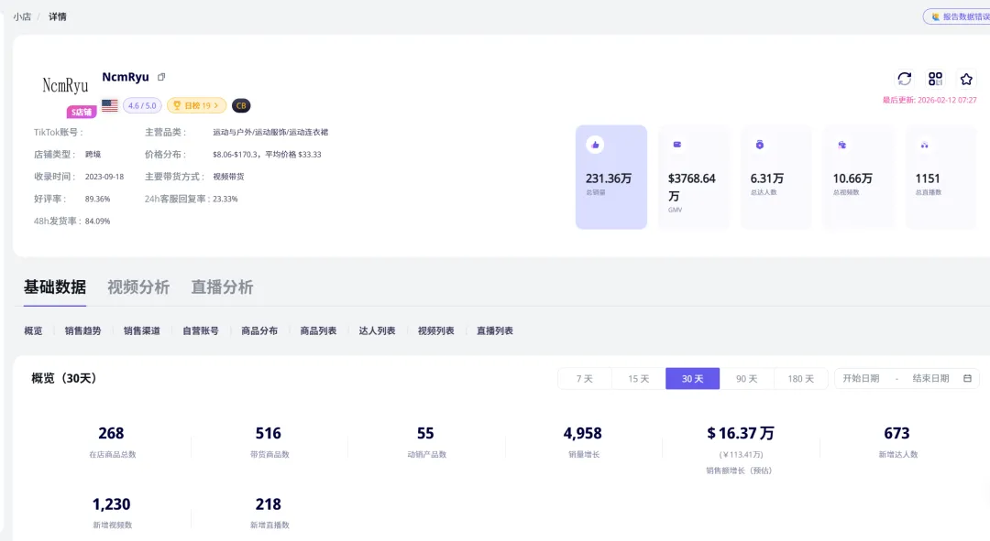The height and width of the screenshot is (541, 990).
Task: Click the envelope icon on GMV card
Action: [x=675, y=144]
